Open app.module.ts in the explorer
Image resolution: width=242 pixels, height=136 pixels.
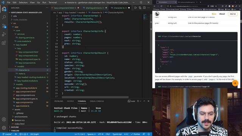(23, 106)
